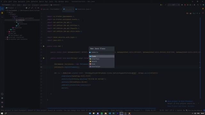Click bottom-left Terminal tool window icon
205x115 pixels.
2,103
